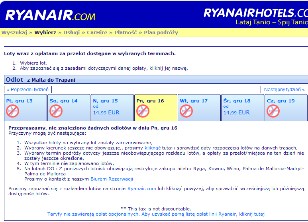This screenshot has width=308, height=222.
Task: Follow the kliknąć link for route dates
Action: (x=153, y=148)
